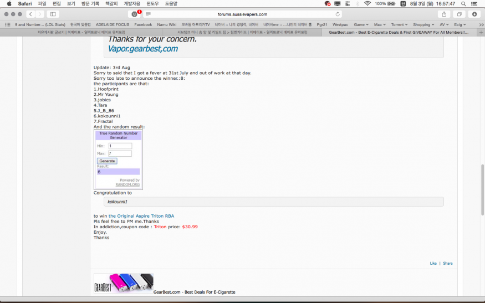Click the Min input field in number generator
Viewport: 485px width, 303px height.
[x=120, y=146]
